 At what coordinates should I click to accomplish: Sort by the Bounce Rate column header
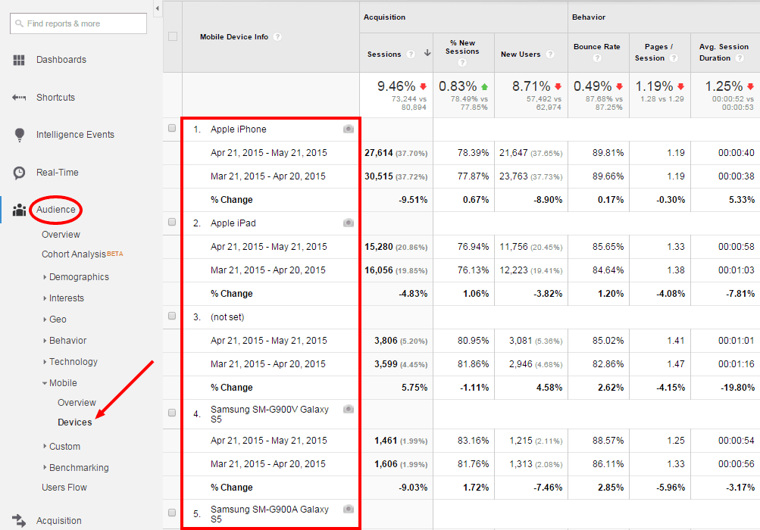coord(596,46)
